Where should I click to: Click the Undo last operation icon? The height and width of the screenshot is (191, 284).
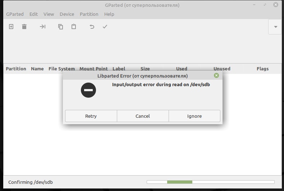[x=92, y=27]
